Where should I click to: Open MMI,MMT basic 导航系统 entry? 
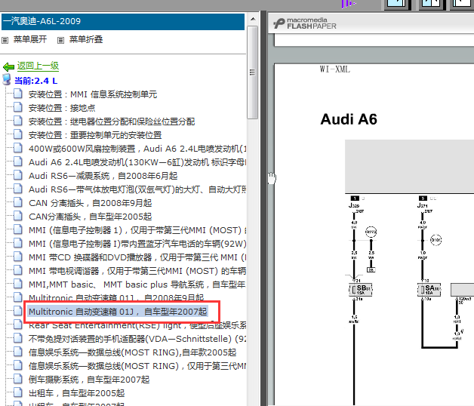[137, 285]
